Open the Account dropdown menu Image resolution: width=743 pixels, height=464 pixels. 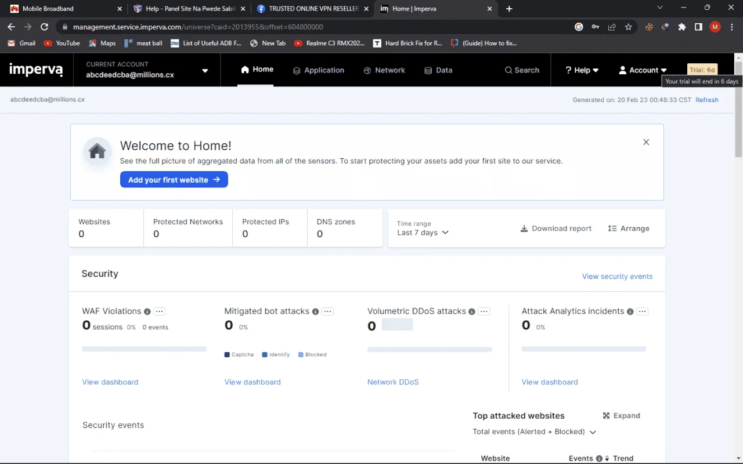[x=643, y=70]
